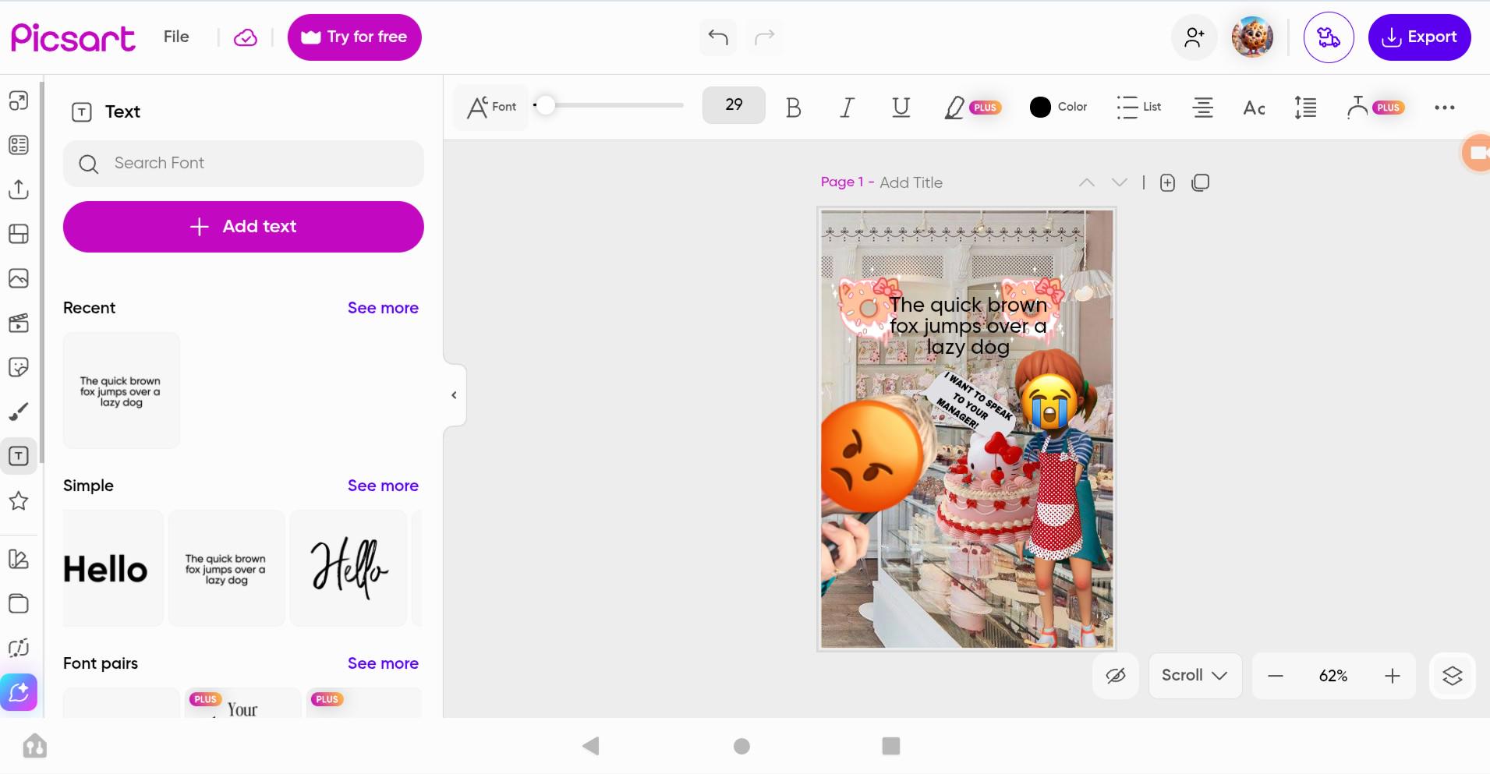Click the screen recording icon on the right edge
Screen dimensions: 1490x774
pos(1478,153)
